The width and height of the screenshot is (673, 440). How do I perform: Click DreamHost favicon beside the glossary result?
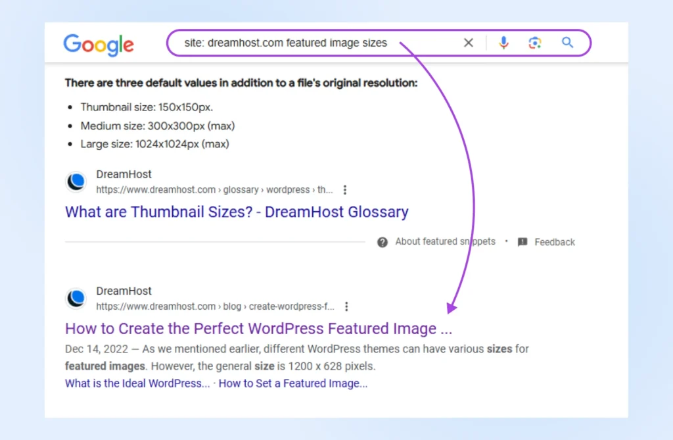pyautogui.click(x=76, y=182)
